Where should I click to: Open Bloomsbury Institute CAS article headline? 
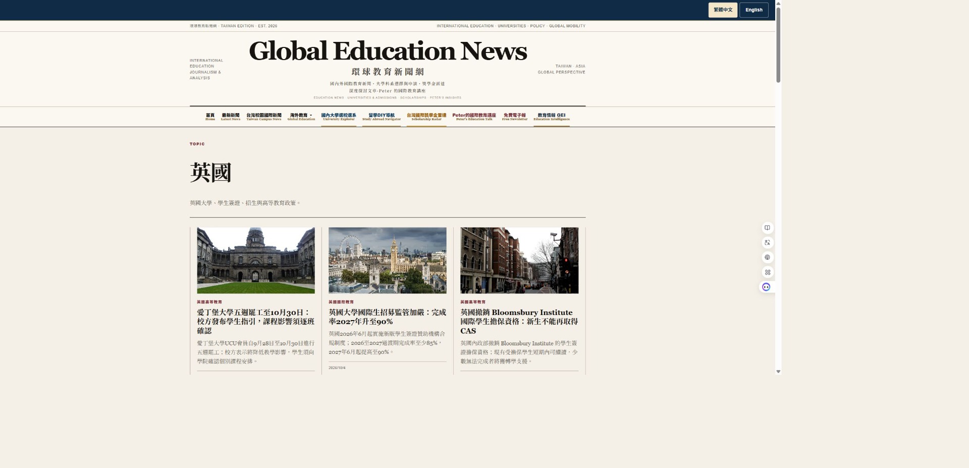(x=519, y=322)
